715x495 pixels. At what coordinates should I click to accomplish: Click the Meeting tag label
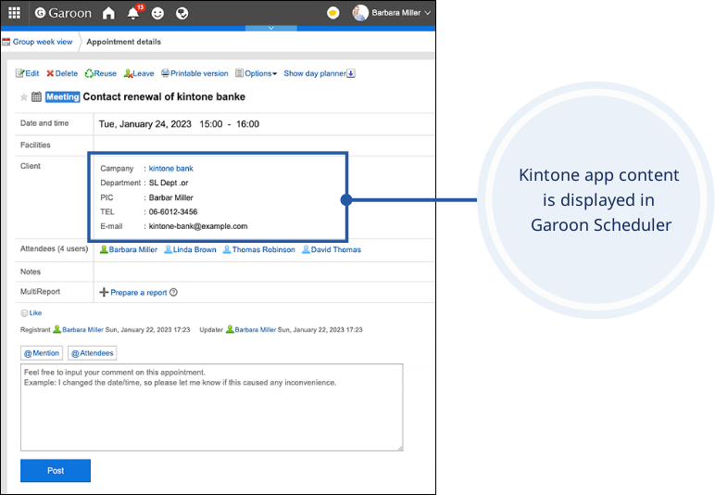(x=62, y=96)
